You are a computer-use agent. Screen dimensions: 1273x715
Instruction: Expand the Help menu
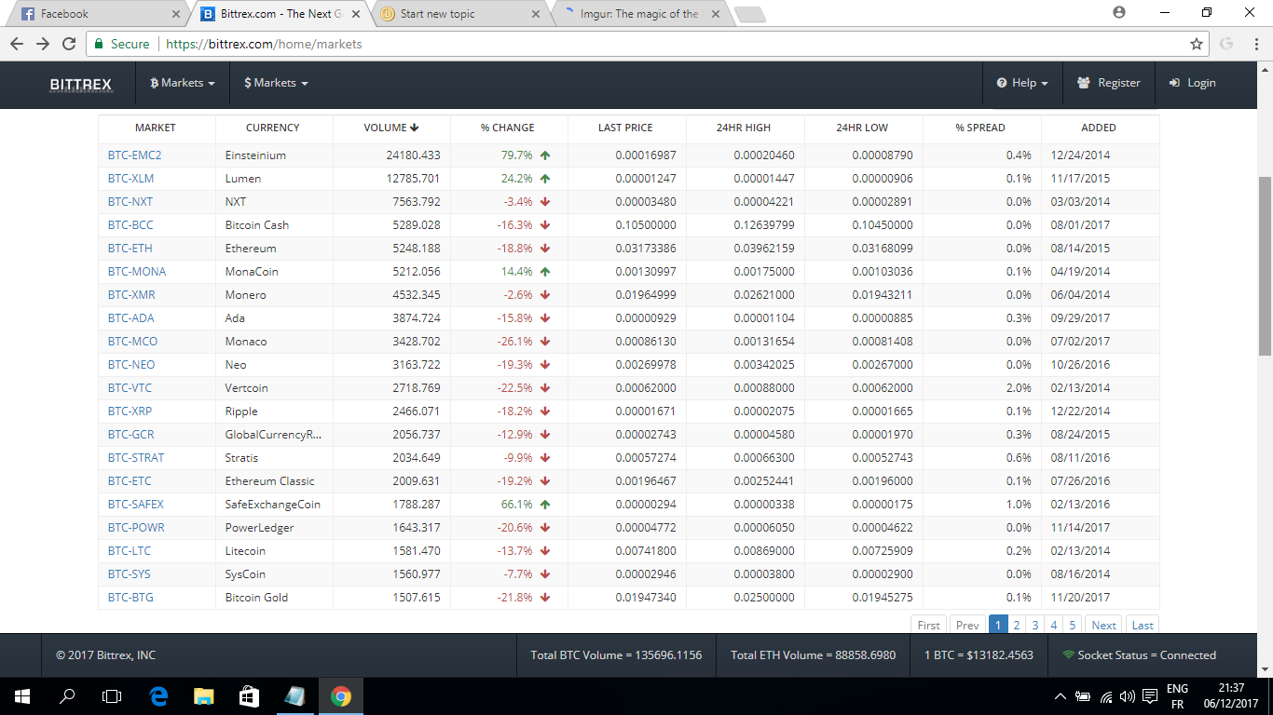pos(1022,83)
